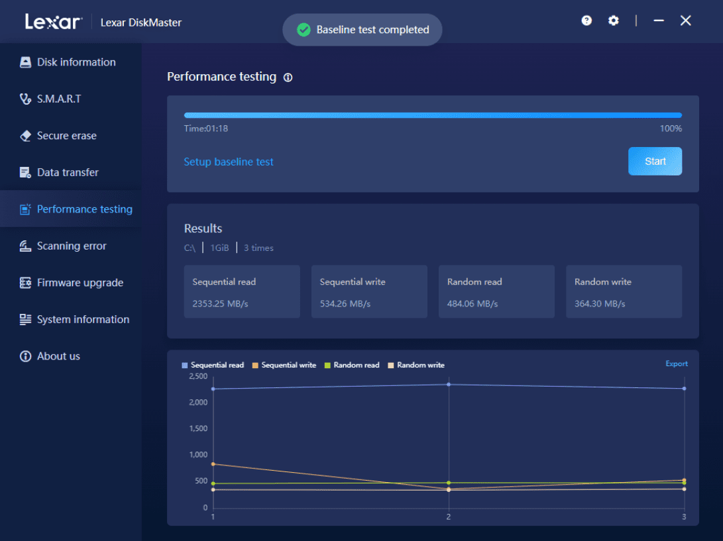Open S.M.A.R.T page
This screenshot has width=723, height=541.
tap(71, 99)
